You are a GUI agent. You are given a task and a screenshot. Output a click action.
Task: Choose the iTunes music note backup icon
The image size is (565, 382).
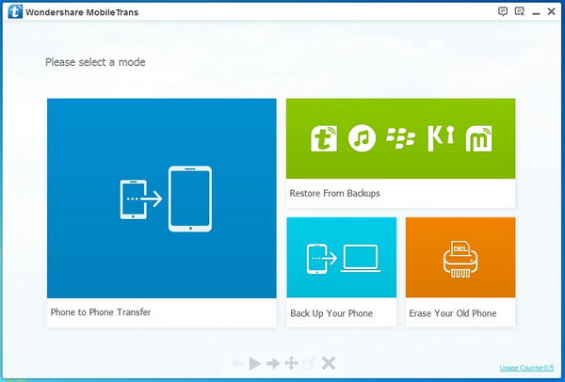[362, 138]
